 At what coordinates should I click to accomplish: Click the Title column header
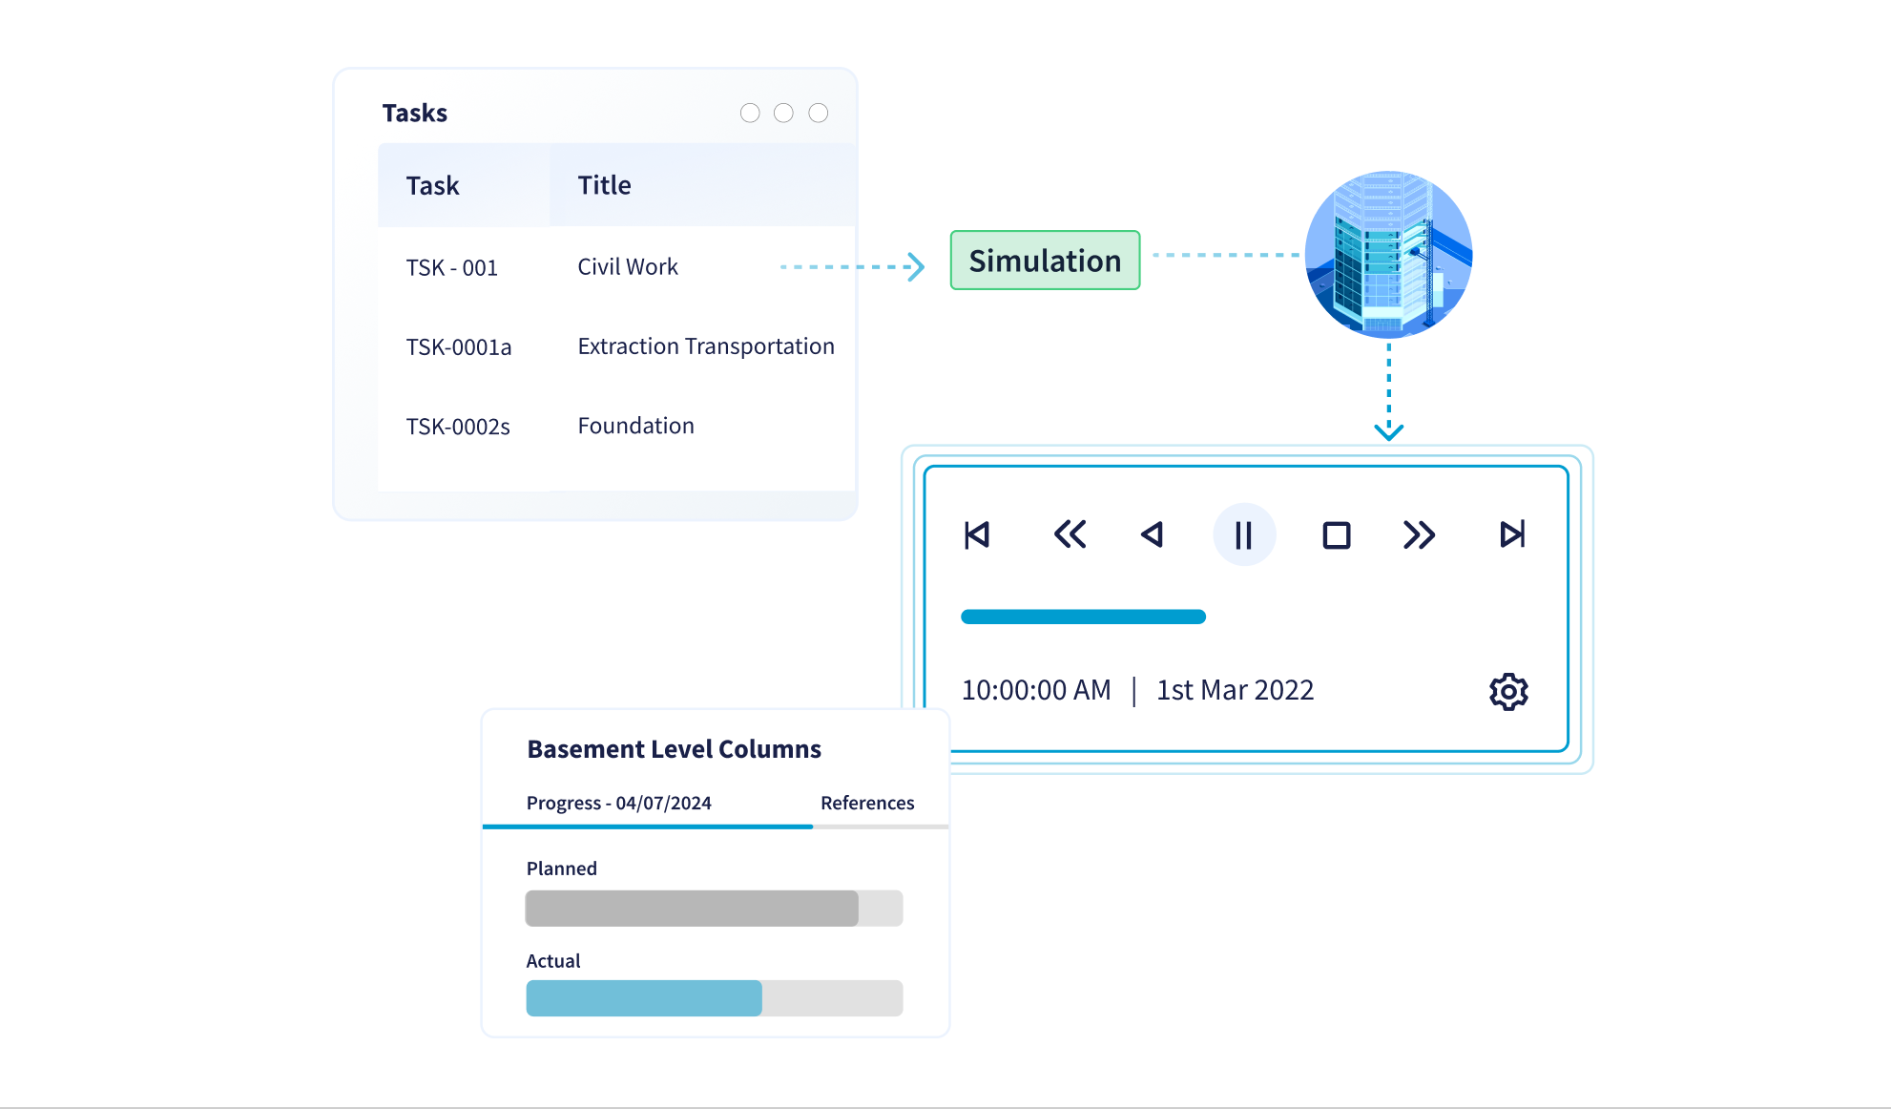tap(605, 185)
